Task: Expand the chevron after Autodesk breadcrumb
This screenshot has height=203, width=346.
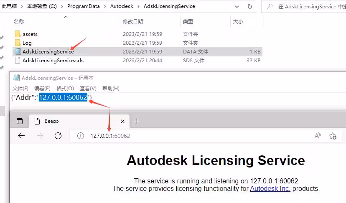Action: 139,6
